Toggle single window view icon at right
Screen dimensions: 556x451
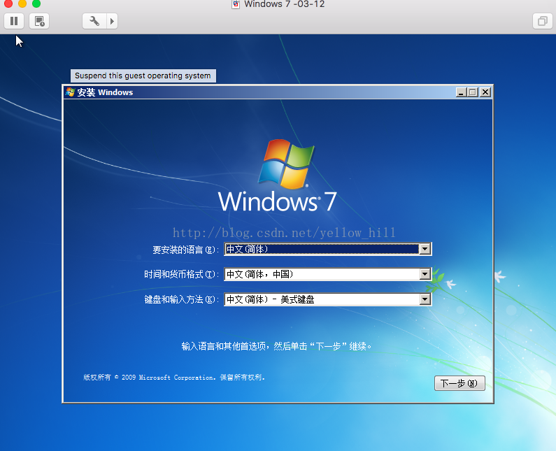(x=543, y=21)
